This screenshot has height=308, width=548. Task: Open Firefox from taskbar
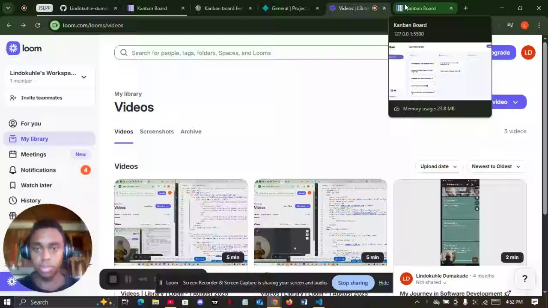(x=289, y=302)
